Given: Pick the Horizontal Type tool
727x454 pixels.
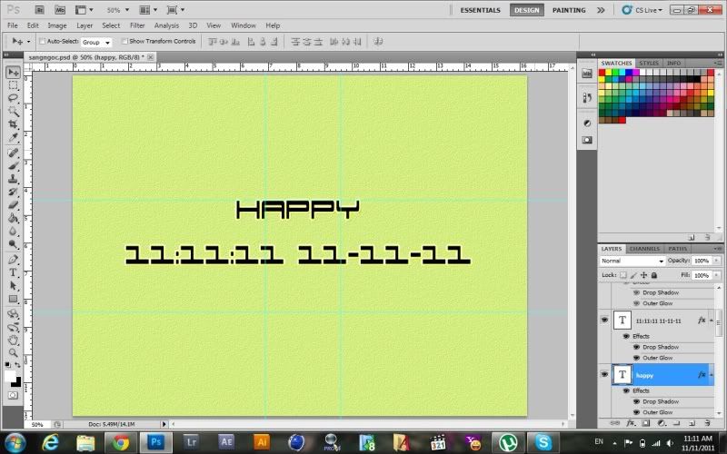Looking at the screenshot, I should [x=14, y=271].
